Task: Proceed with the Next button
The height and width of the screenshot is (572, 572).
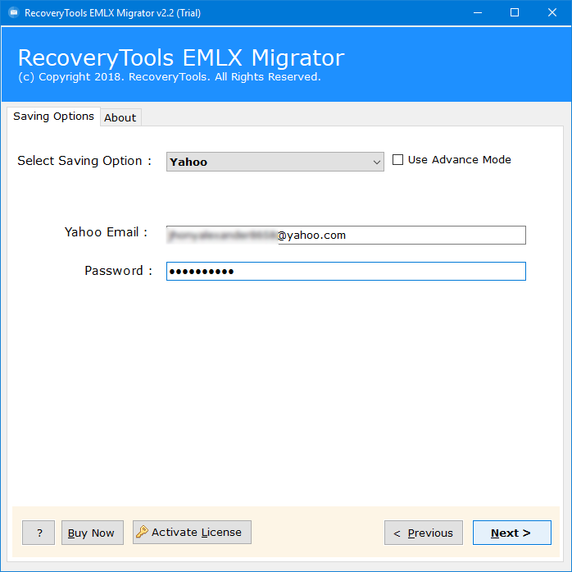Action: pyautogui.click(x=512, y=533)
